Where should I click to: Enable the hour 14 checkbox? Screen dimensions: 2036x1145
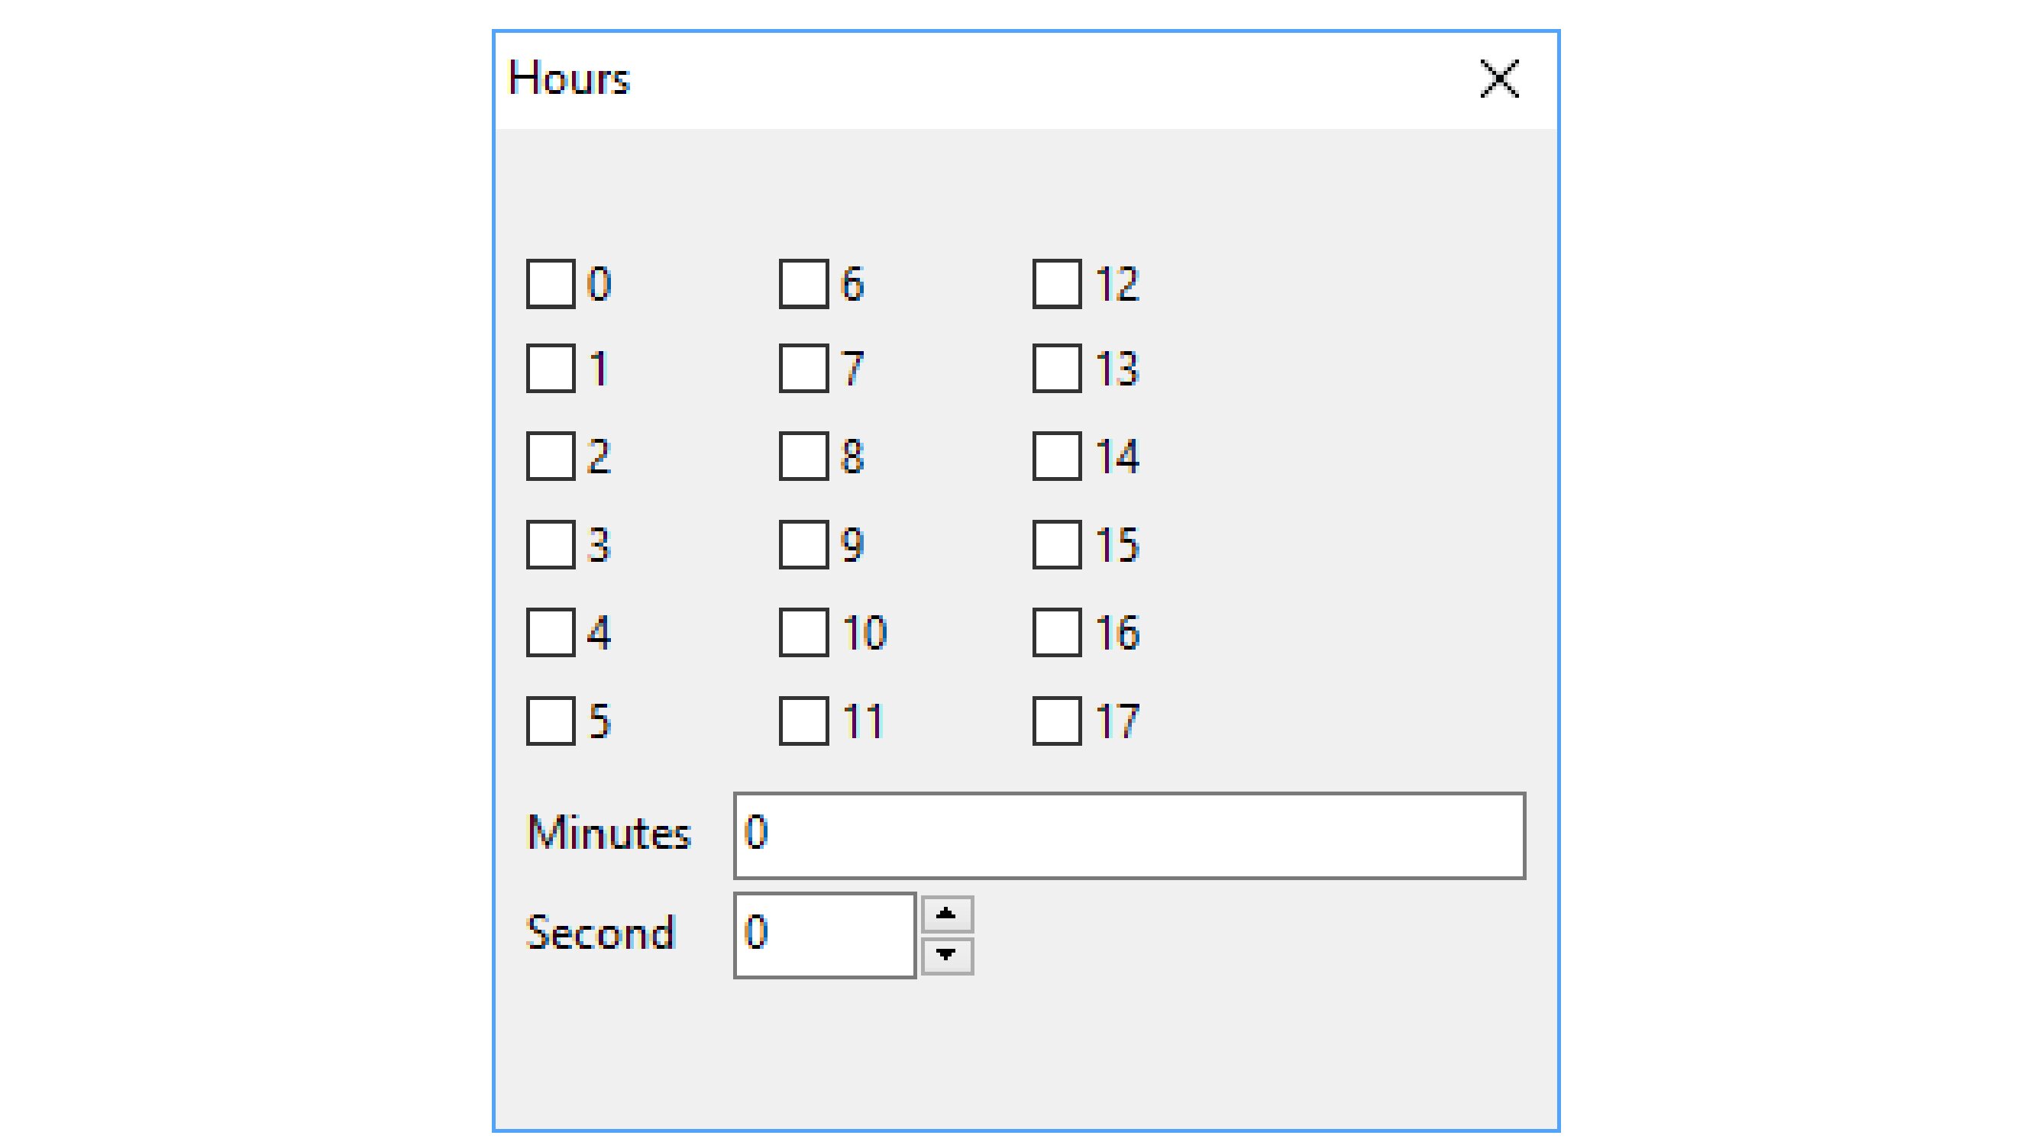[1057, 456]
